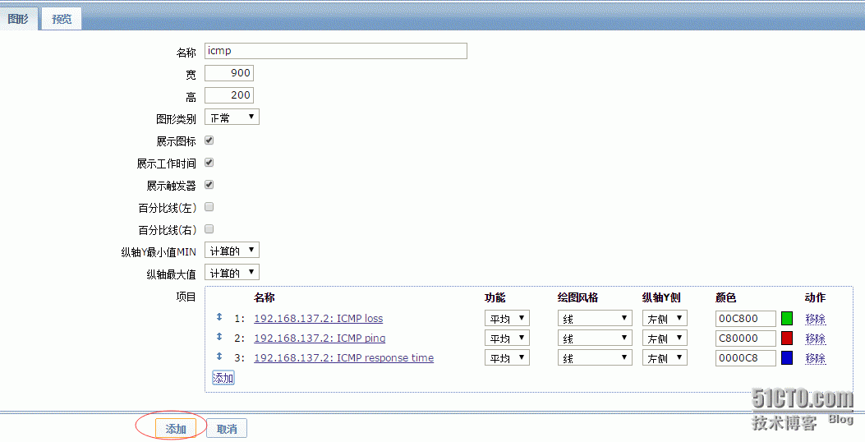Screen dimensions: 865x442
Task: Pick the green color swatch
Action: 787,319
